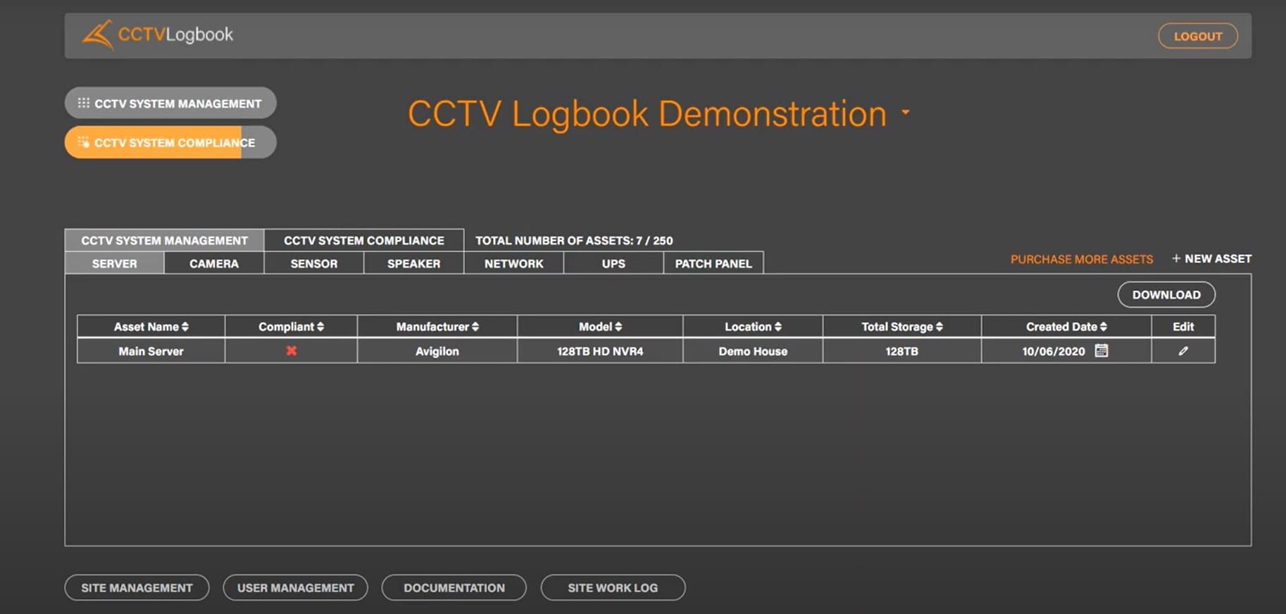
Task: Open Site Management
Action: click(137, 587)
